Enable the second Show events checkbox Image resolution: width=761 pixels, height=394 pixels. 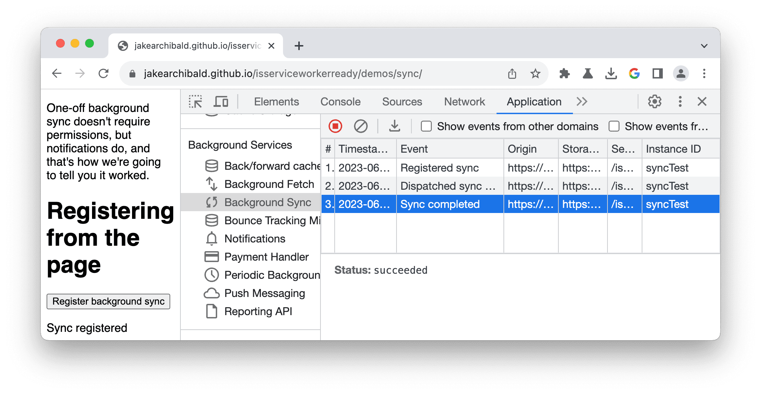[x=612, y=126]
